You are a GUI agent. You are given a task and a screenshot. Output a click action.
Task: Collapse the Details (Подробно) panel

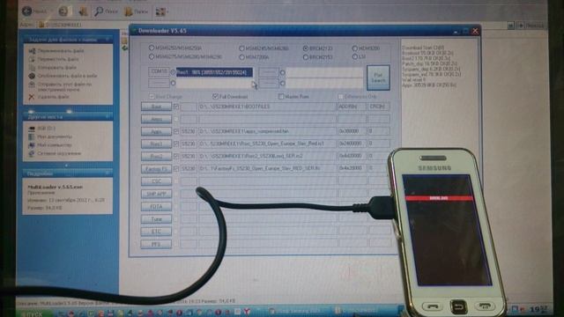(x=108, y=173)
